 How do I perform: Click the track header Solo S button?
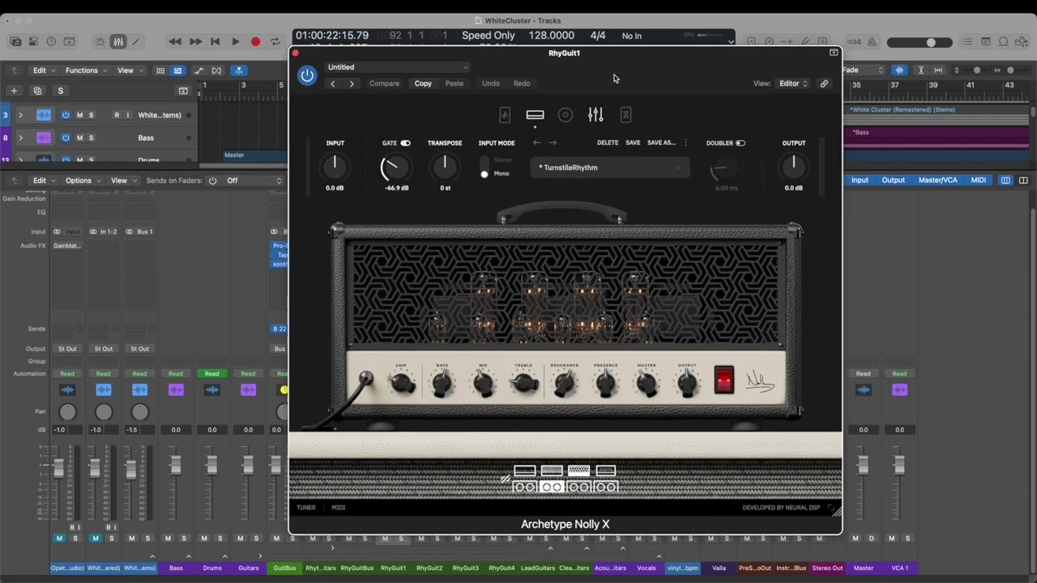tap(60, 91)
